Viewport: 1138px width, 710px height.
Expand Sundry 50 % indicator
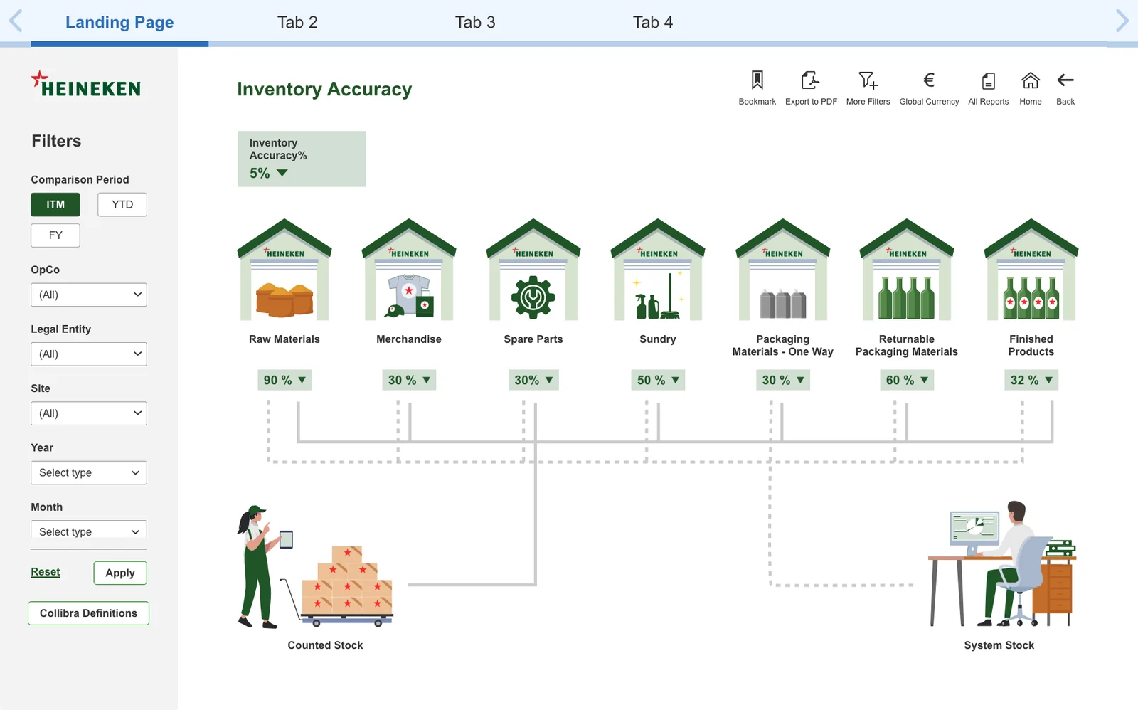coord(658,380)
